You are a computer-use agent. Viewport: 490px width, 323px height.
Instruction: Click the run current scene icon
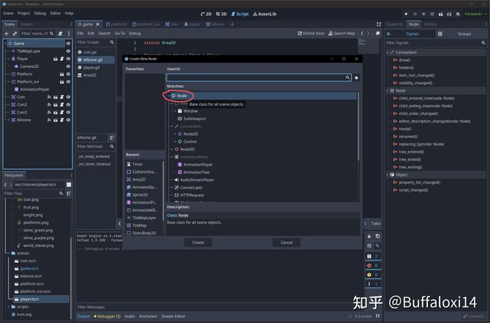click(441, 14)
